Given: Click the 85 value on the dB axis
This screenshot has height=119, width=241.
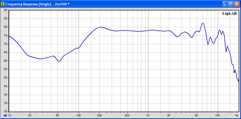Looking at the screenshot, I should click(x=5, y=19).
